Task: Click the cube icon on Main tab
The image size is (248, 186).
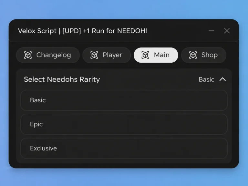Action: click(x=145, y=55)
